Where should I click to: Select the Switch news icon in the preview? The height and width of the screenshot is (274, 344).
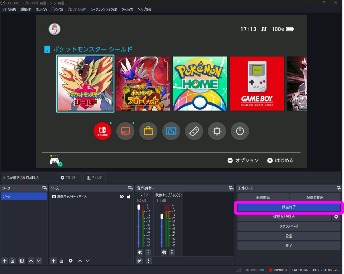125,131
